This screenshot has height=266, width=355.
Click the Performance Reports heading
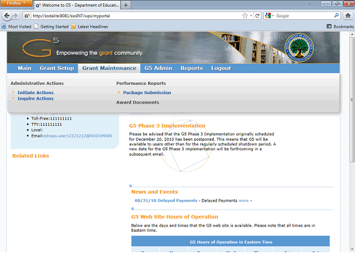141,83
